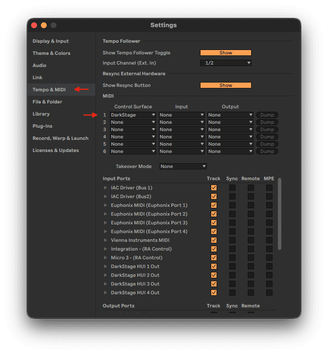Viewport: 328px width, 354px height.
Task: Enable Remote for IAC Driver (Bus2)
Action: [251, 196]
